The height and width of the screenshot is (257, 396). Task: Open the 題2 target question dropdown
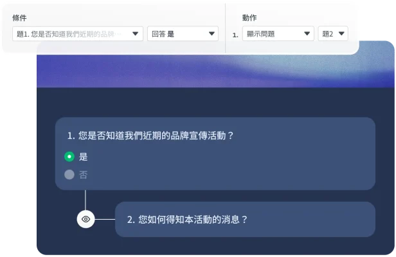(x=333, y=33)
